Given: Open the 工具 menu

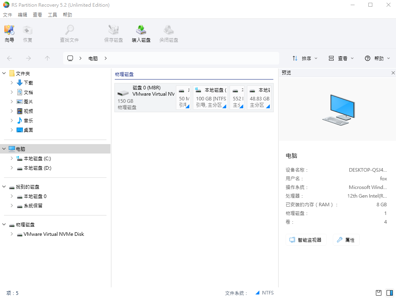Looking at the screenshot, I should coord(52,15).
